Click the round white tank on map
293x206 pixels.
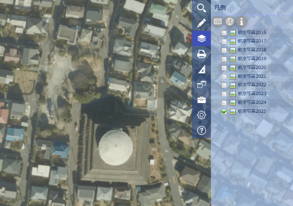coord(116,147)
